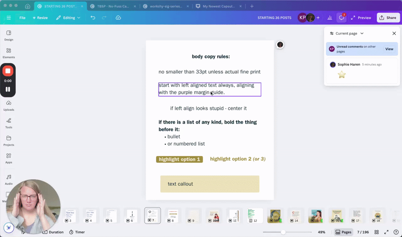Screen dimensions: 402x237
Task: Open the 49% zoom level menu
Action: tap(322, 232)
